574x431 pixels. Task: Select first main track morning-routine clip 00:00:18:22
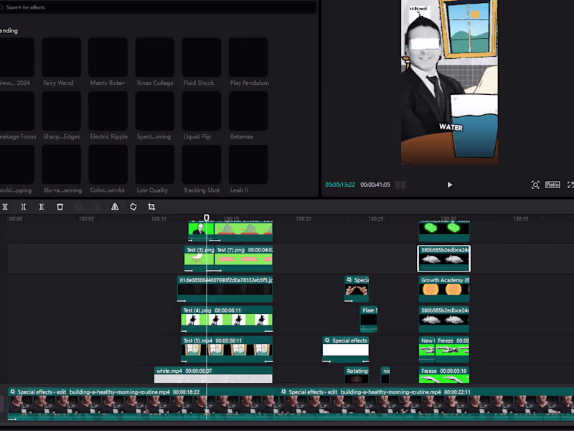pos(143,404)
